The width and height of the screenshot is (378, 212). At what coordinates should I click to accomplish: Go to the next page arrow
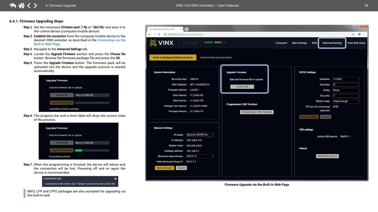coord(35,5)
